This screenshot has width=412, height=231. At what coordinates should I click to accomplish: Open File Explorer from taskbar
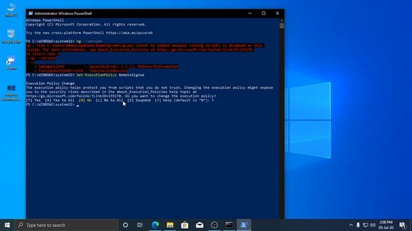170,225
